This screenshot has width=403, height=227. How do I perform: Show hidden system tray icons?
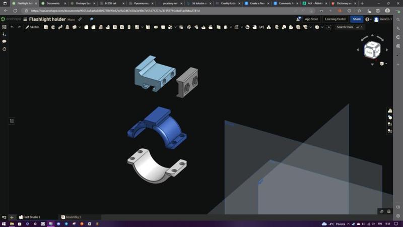click(349, 224)
